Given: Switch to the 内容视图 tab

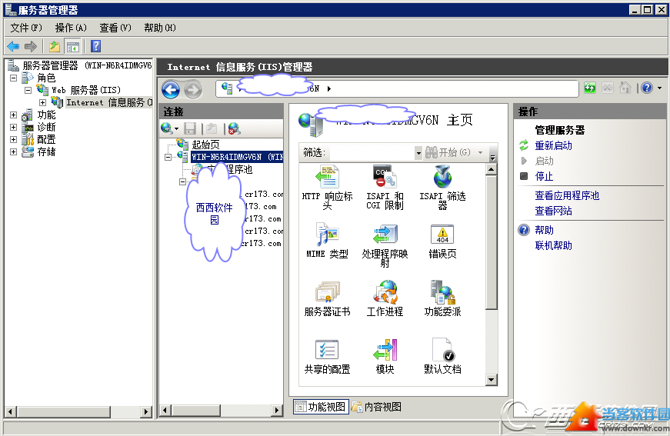Looking at the screenshot, I should click(376, 407).
